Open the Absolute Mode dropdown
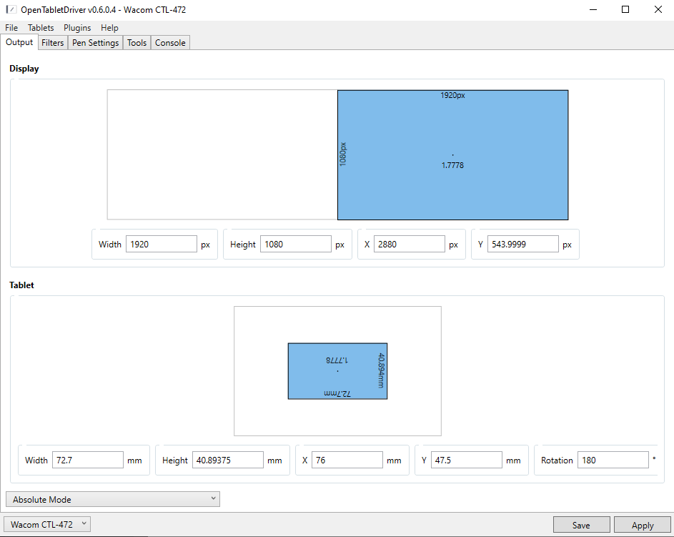This screenshot has width=674, height=537. [x=113, y=499]
